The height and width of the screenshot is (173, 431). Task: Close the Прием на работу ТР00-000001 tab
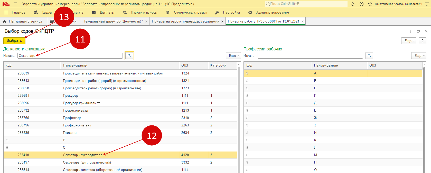pyautogui.click(x=303, y=21)
